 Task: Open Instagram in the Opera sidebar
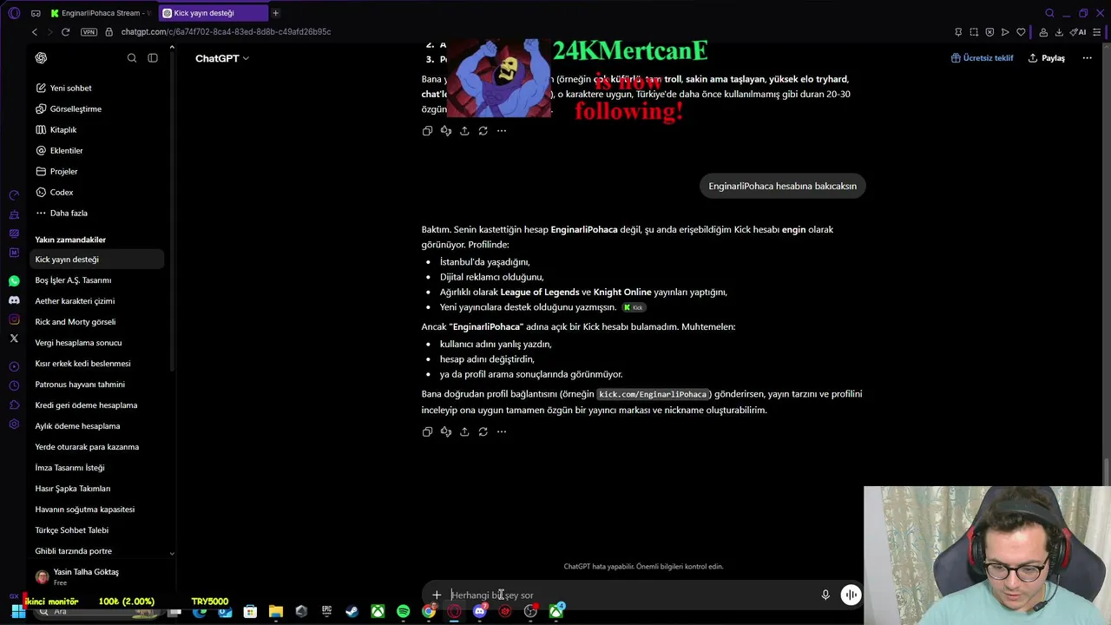pyautogui.click(x=14, y=319)
